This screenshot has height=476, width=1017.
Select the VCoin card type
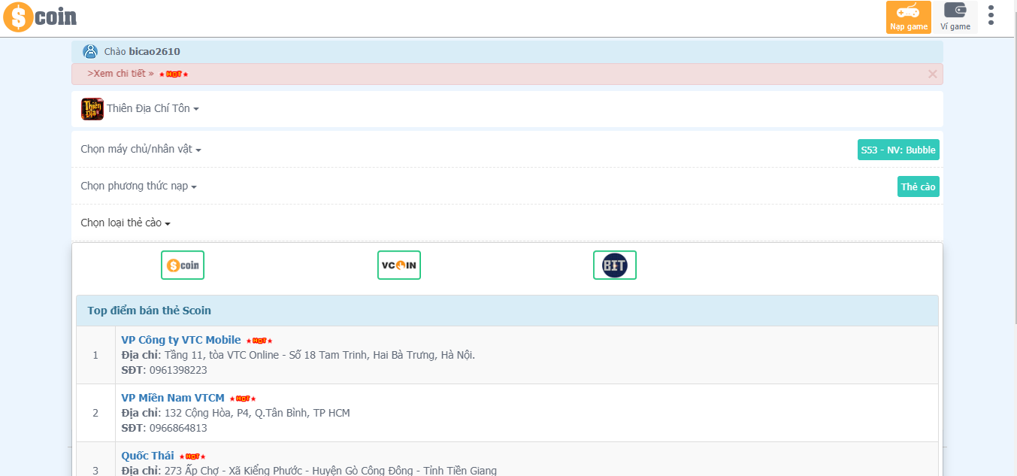point(399,265)
